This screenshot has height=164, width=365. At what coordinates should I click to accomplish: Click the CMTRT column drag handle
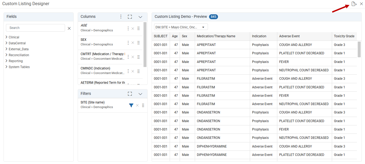(x=138, y=57)
